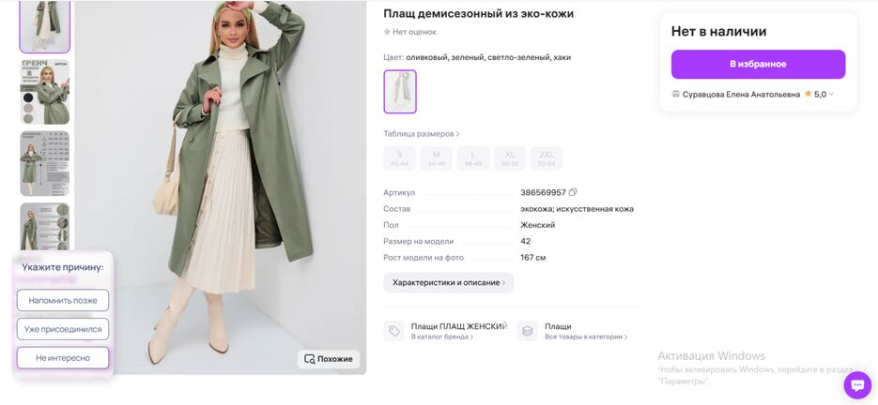Image resolution: width=878 pixels, height=405 pixels.
Task: Open Все товары в категории link
Action: pos(586,337)
